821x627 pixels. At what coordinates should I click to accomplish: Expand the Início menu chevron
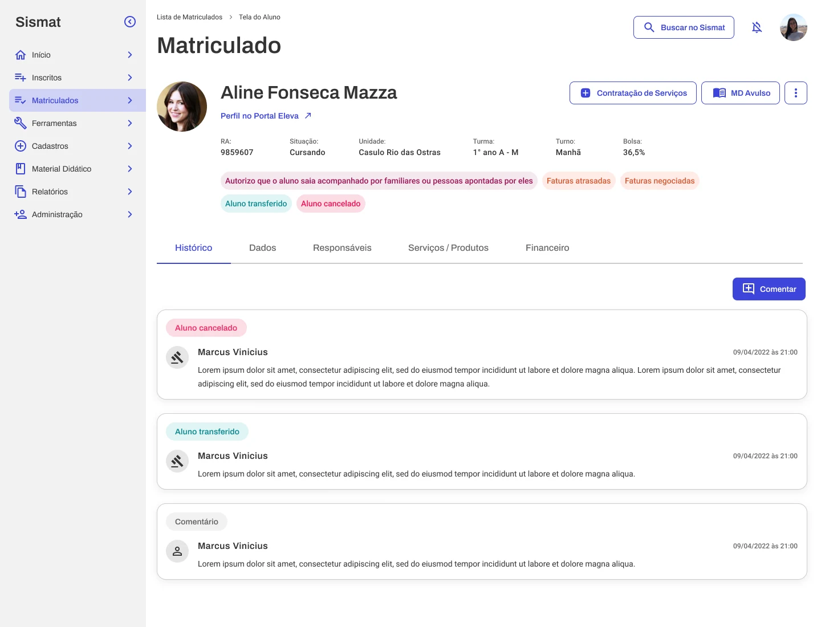[x=130, y=55]
